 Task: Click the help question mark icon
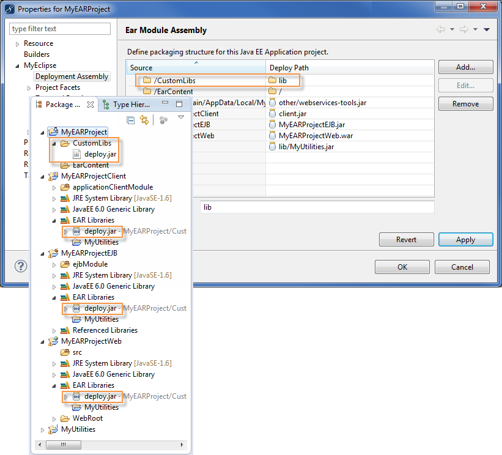[x=20, y=266]
